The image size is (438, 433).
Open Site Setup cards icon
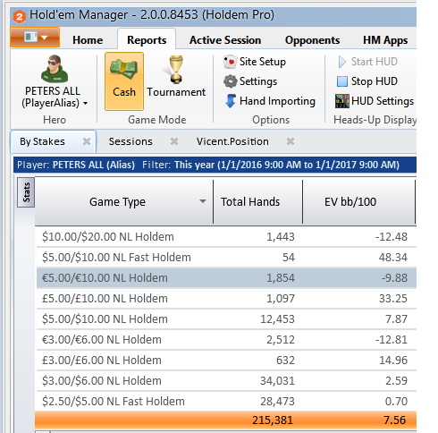tap(230, 62)
